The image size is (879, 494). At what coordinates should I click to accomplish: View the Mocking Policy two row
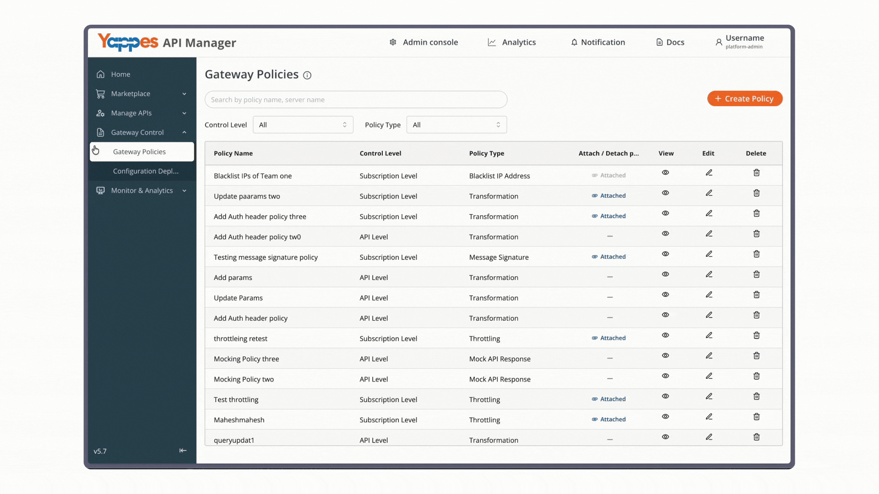pyautogui.click(x=665, y=376)
